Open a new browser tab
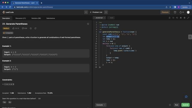Image resolution: width=192 pixels, height=108 pixels. point(41,3)
